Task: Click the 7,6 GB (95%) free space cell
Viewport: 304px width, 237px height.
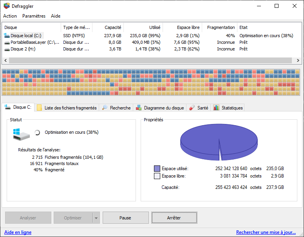Action: pyautogui.click(x=187, y=42)
